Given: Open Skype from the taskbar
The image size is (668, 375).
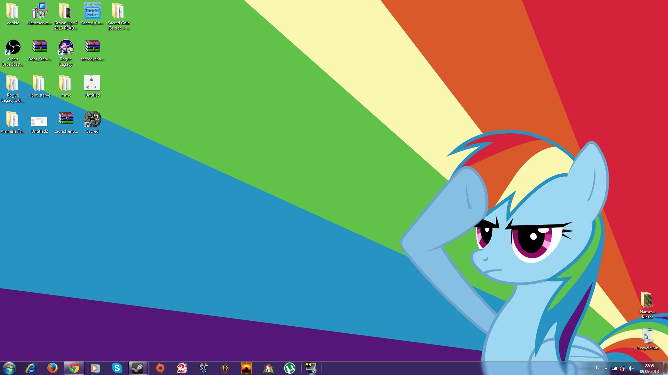Looking at the screenshot, I should click(117, 368).
